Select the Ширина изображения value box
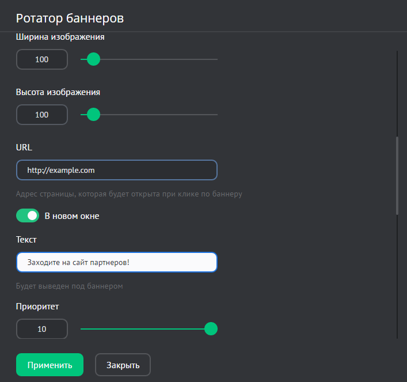407x382 pixels. pyautogui.click(x=42, y=59)
